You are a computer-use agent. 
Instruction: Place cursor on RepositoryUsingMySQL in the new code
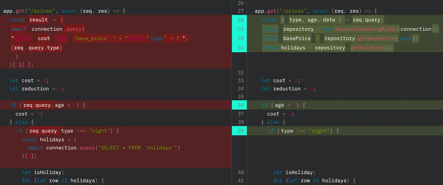click(x=366, y=29)
